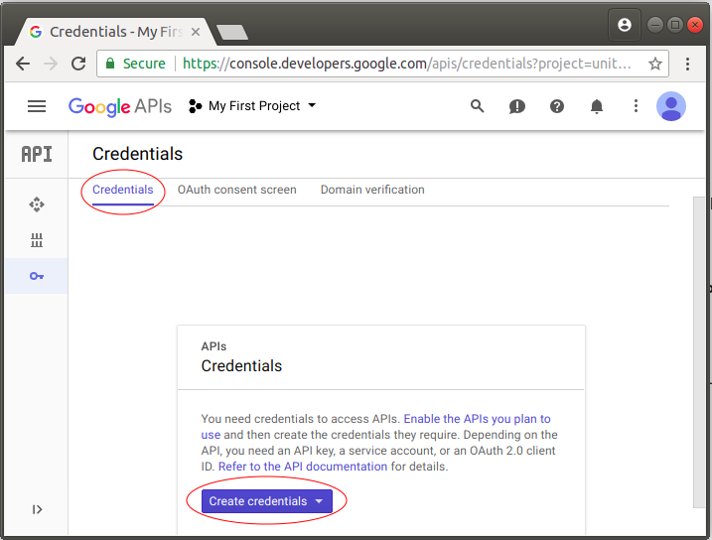Click the Credentials page heading text
Screen dimensions: 712x540
click(x=138, y=154)
